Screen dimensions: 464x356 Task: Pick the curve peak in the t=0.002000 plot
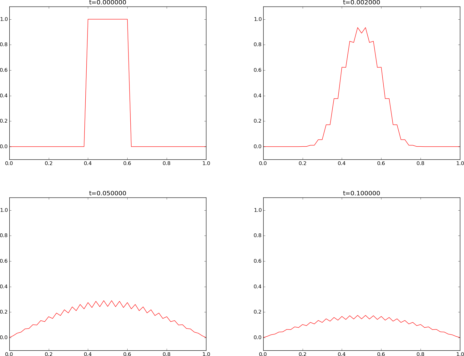coord(358,28)
